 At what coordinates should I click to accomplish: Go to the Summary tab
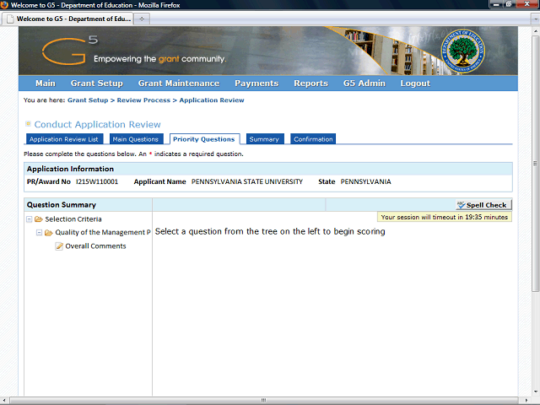pyautogui.click(x=264, y=139)
